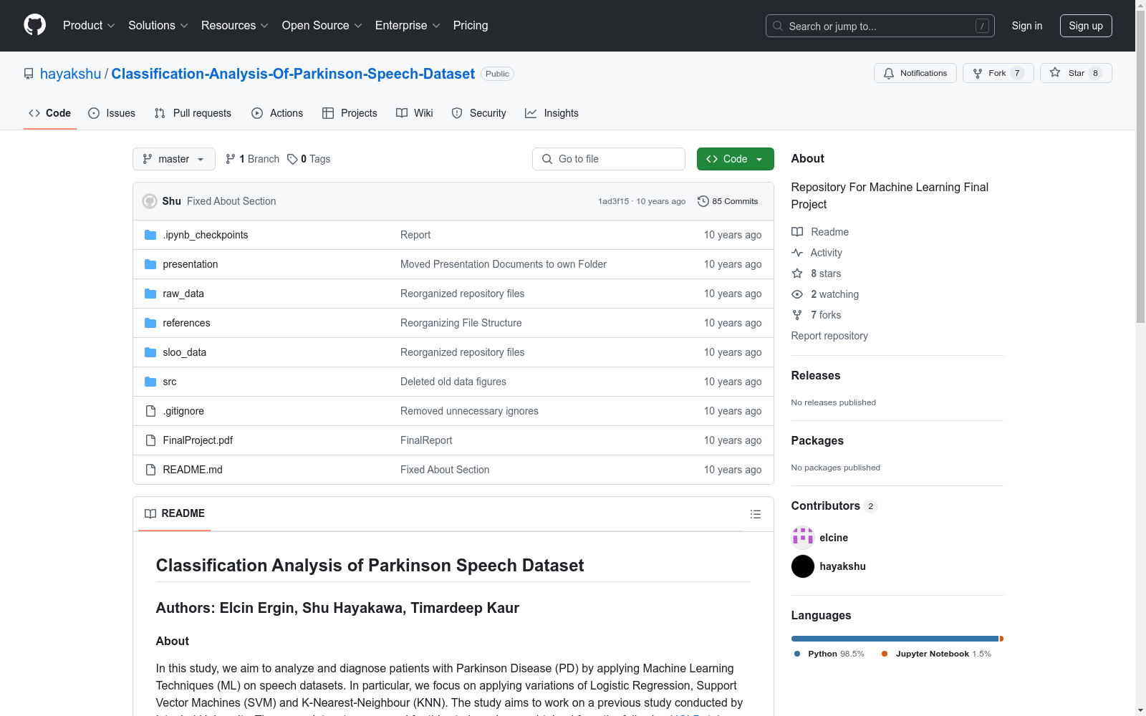
Task: Click the repository book icon beside hayakshu
Action: pyautogui.click(x=29, y=74)
